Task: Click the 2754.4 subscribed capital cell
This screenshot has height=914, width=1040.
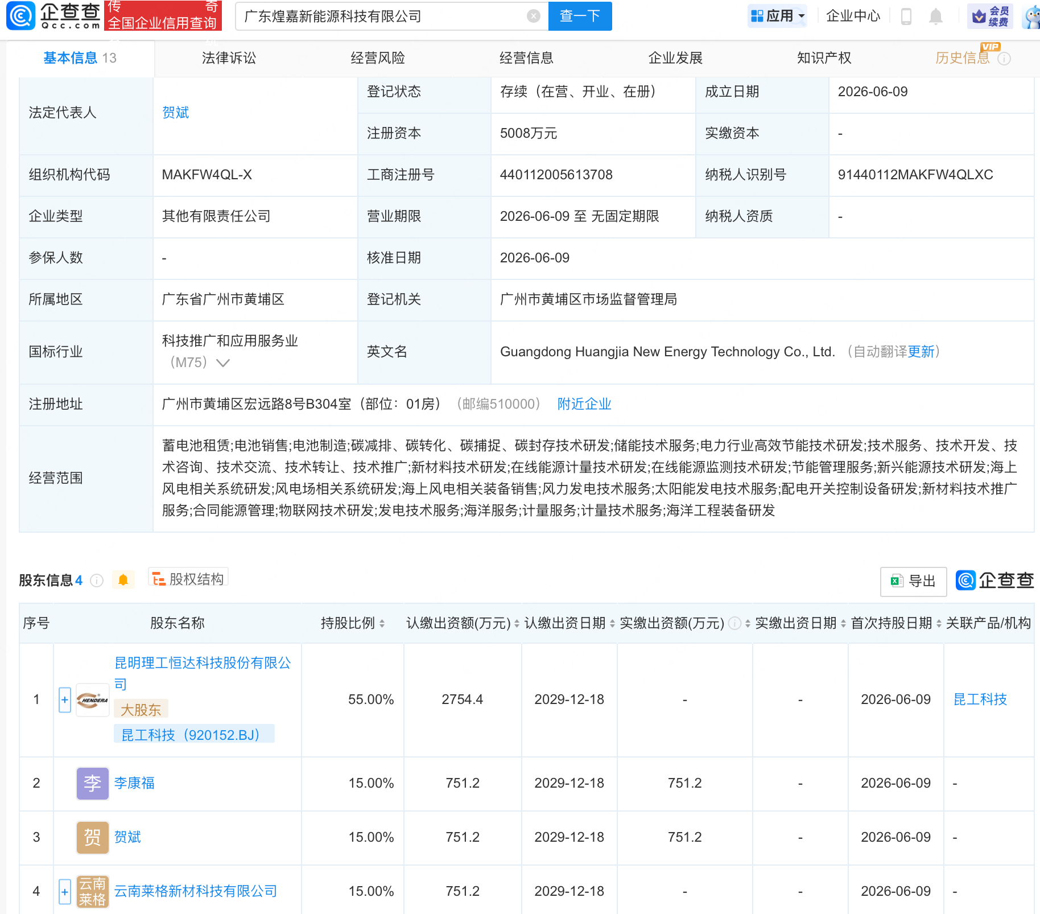Action: pos(463,699)
